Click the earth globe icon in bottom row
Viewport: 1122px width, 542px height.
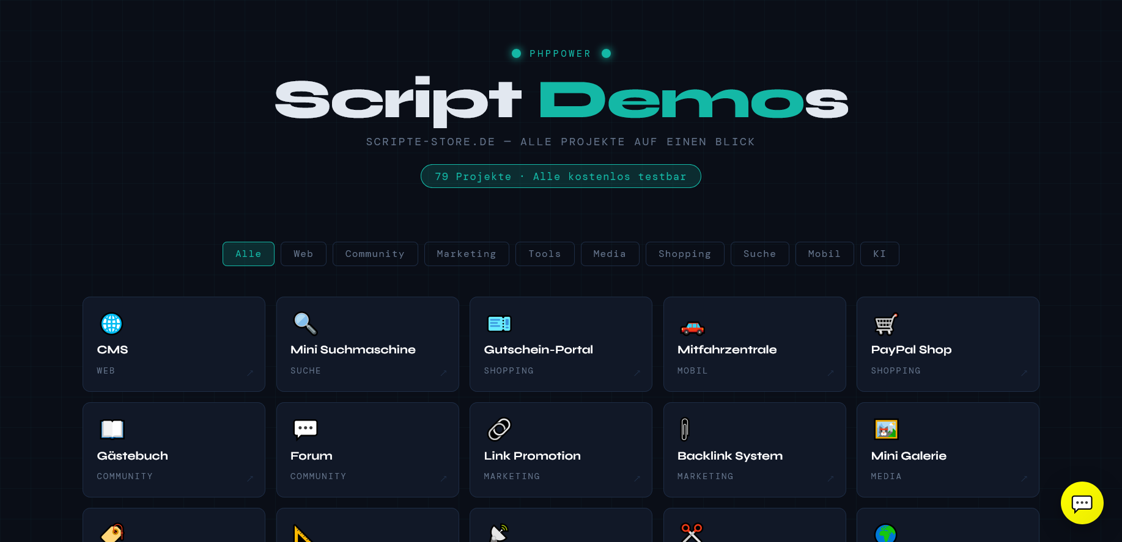click(x=885, y=533)
